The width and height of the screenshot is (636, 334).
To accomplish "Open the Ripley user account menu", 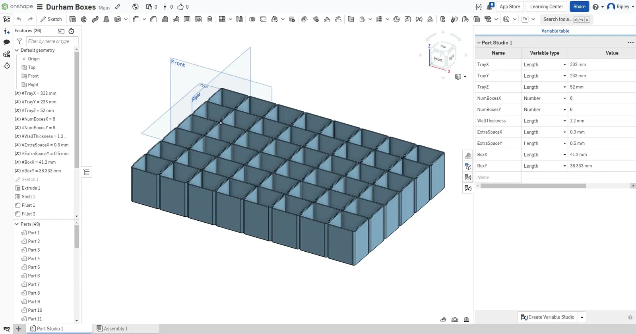I will coord(621,6).
